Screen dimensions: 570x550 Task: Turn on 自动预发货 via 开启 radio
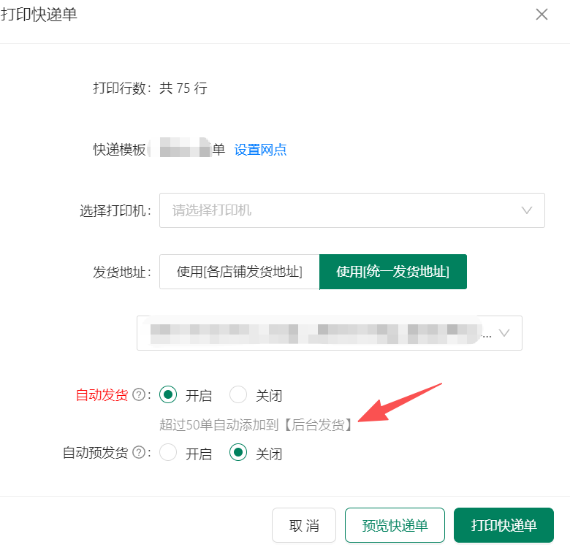click(x=169, y=453)
